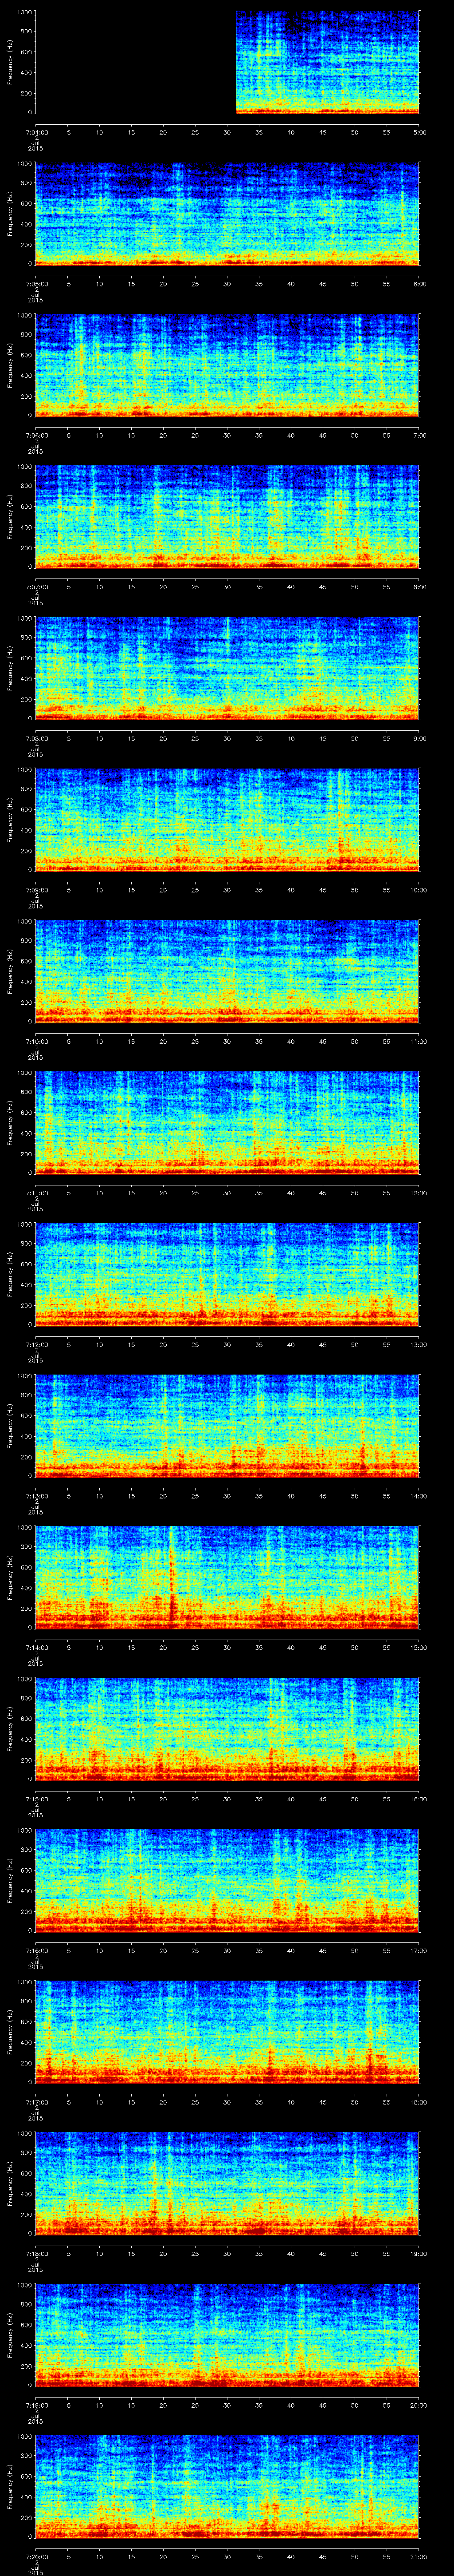Image resolution: width=454 pixels, height=2576 pixels.
Task: Click the 7:04:00 start time label
Action: 36,132
